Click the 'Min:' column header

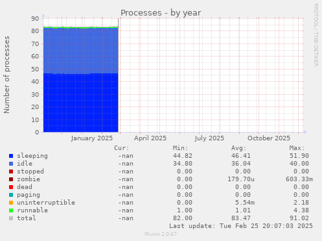pos(180,148)
